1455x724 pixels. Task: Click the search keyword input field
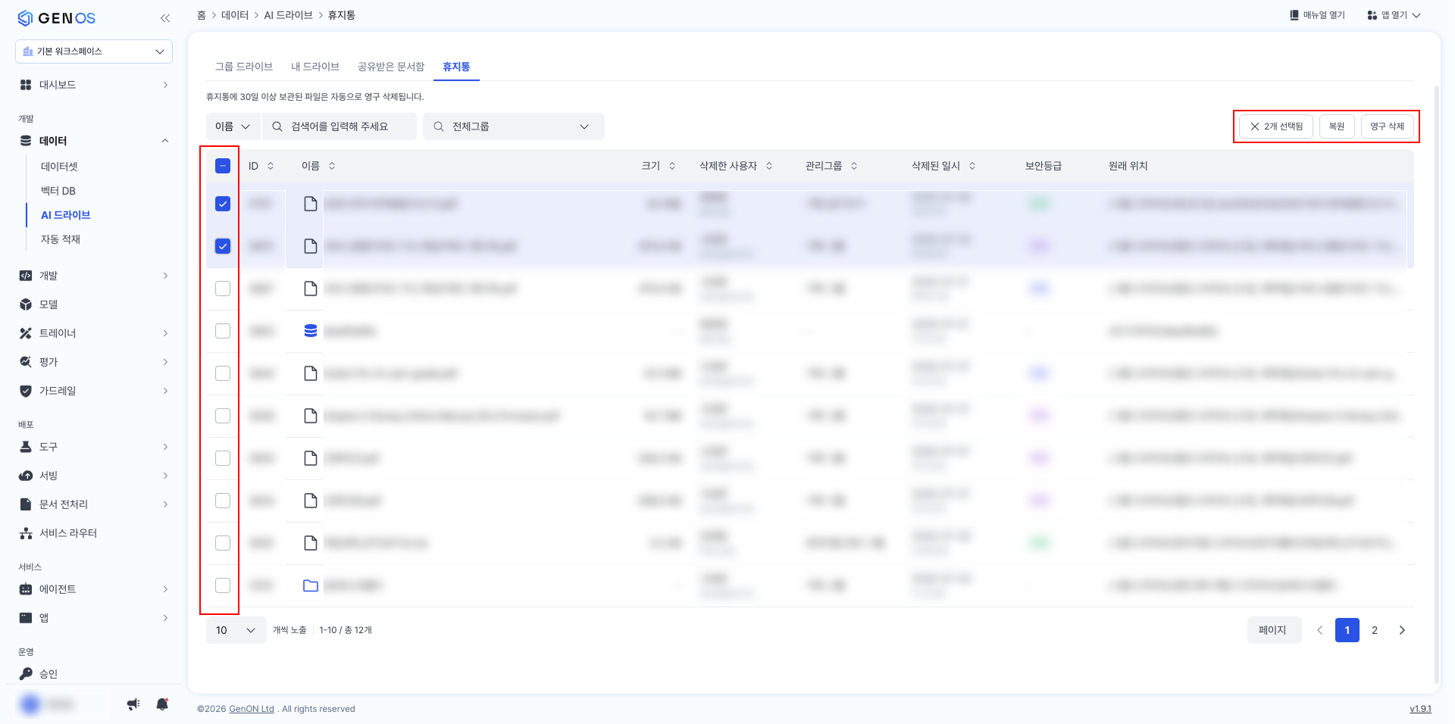coord(339,126)
